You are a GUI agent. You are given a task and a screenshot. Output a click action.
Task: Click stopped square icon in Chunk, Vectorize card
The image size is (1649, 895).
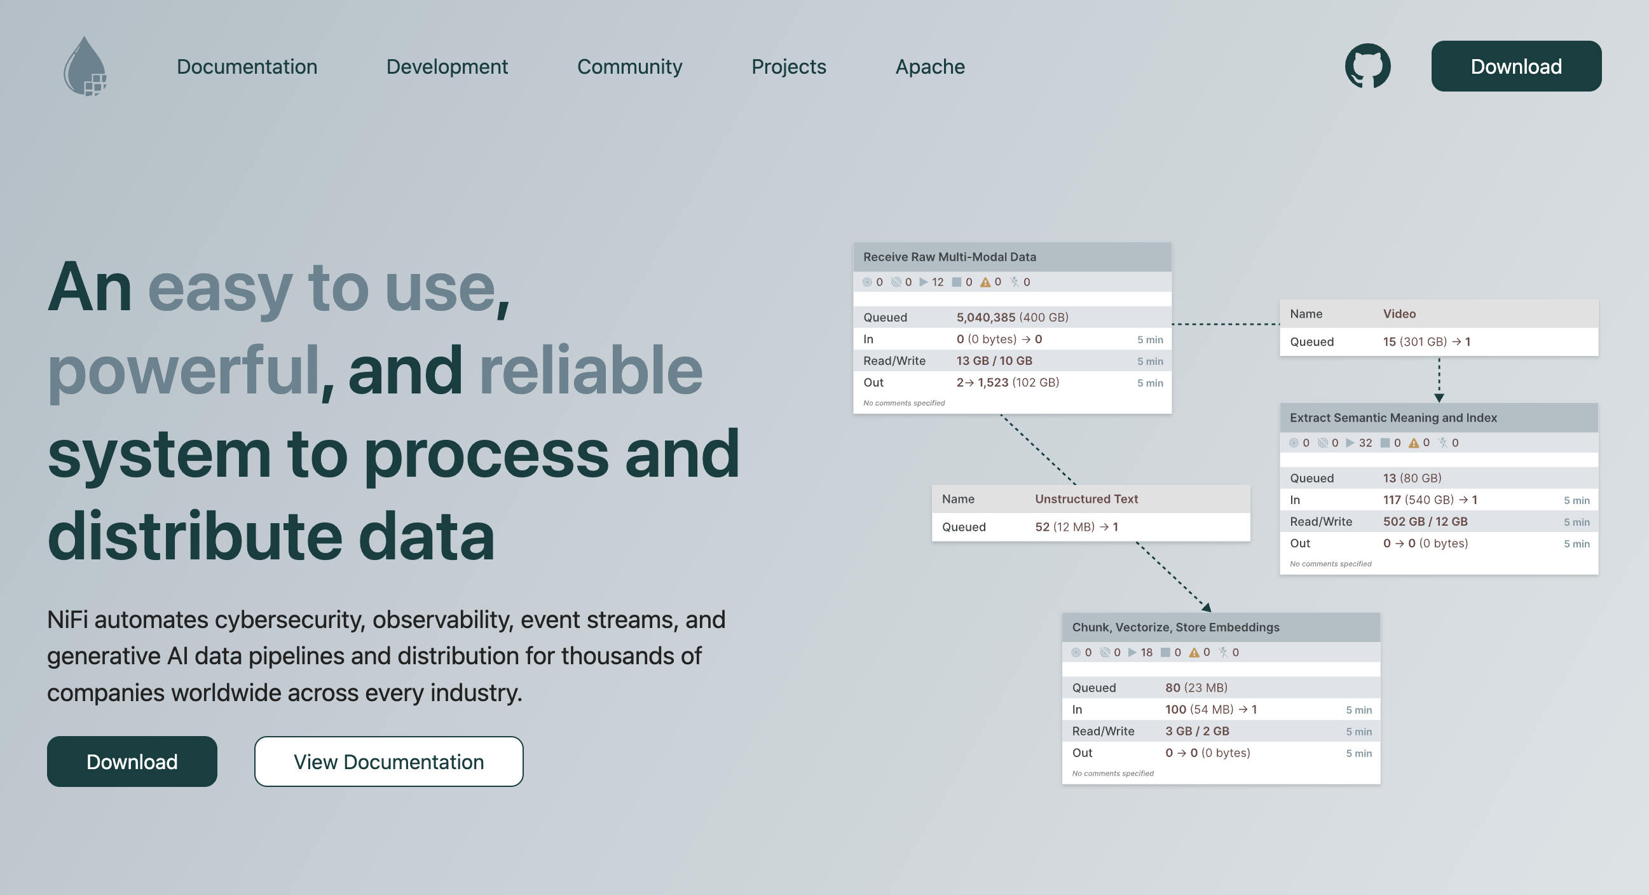[1165, 652]
